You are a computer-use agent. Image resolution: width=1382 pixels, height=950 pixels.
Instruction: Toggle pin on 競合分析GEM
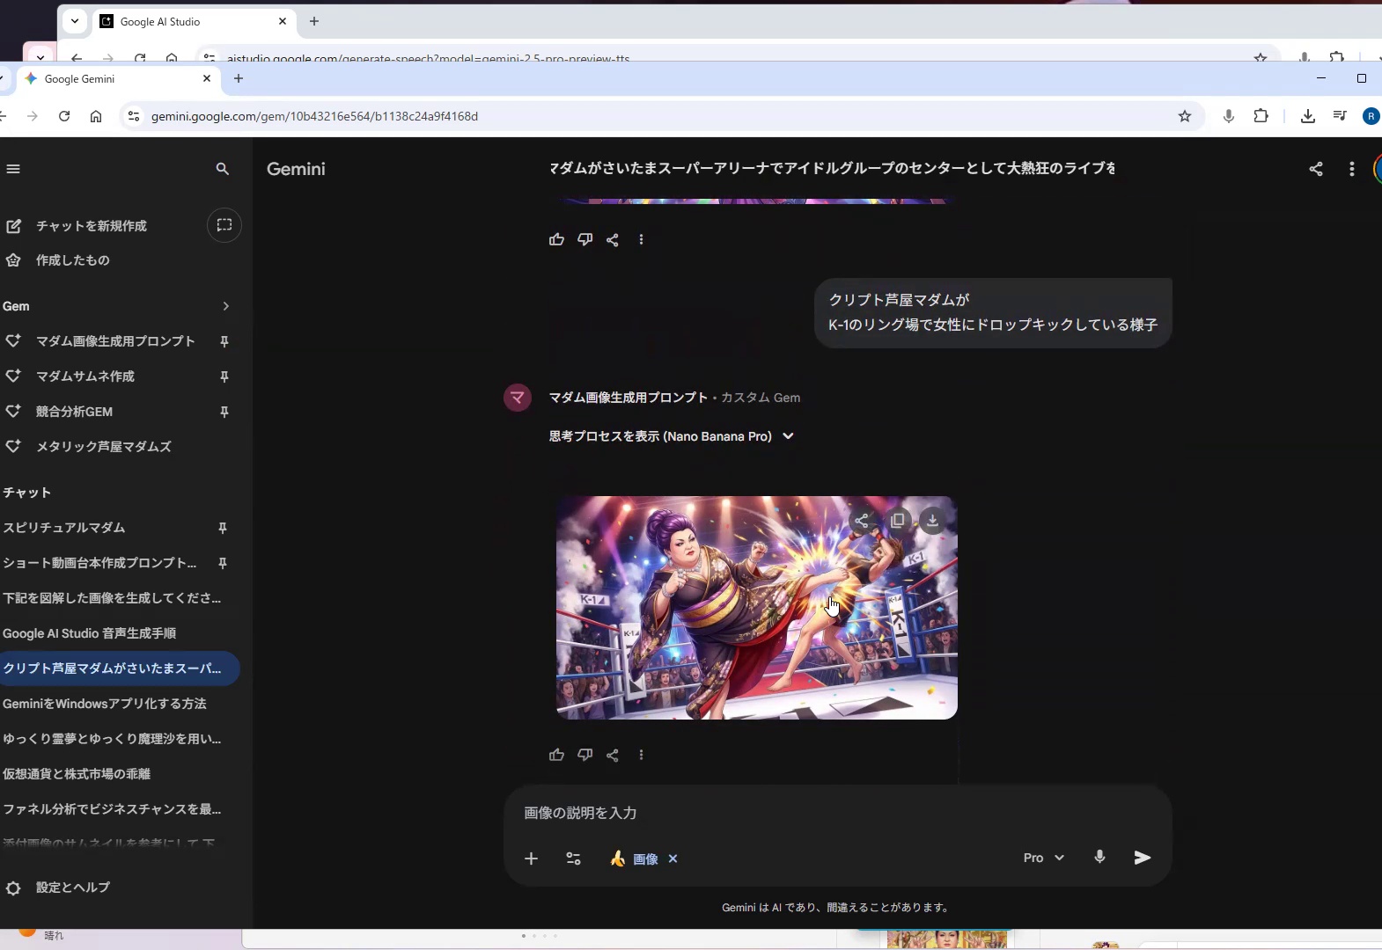pos(224,412)
